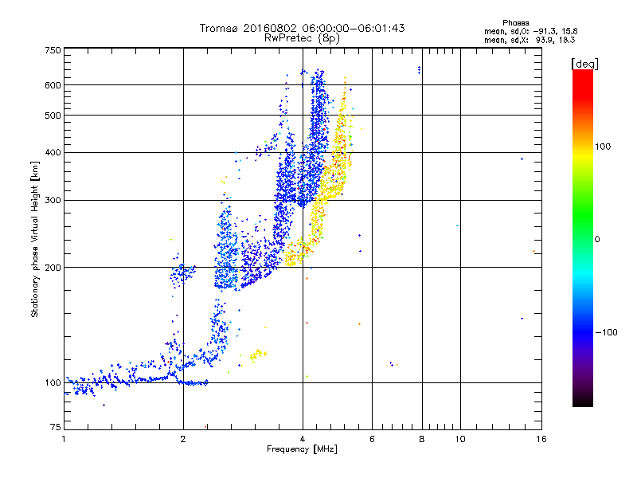Click the y-axis tick label '500'

(53, 116)
